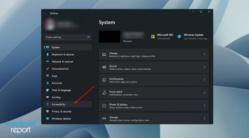
Task: Open the Display title text
Action: tap(113, 53)
